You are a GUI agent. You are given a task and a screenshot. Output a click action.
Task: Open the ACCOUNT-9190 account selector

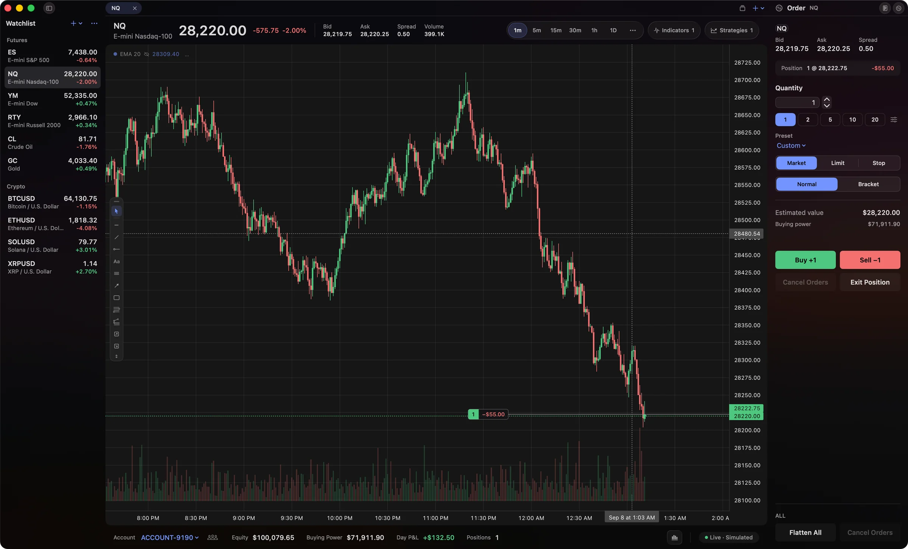[170, 537]
